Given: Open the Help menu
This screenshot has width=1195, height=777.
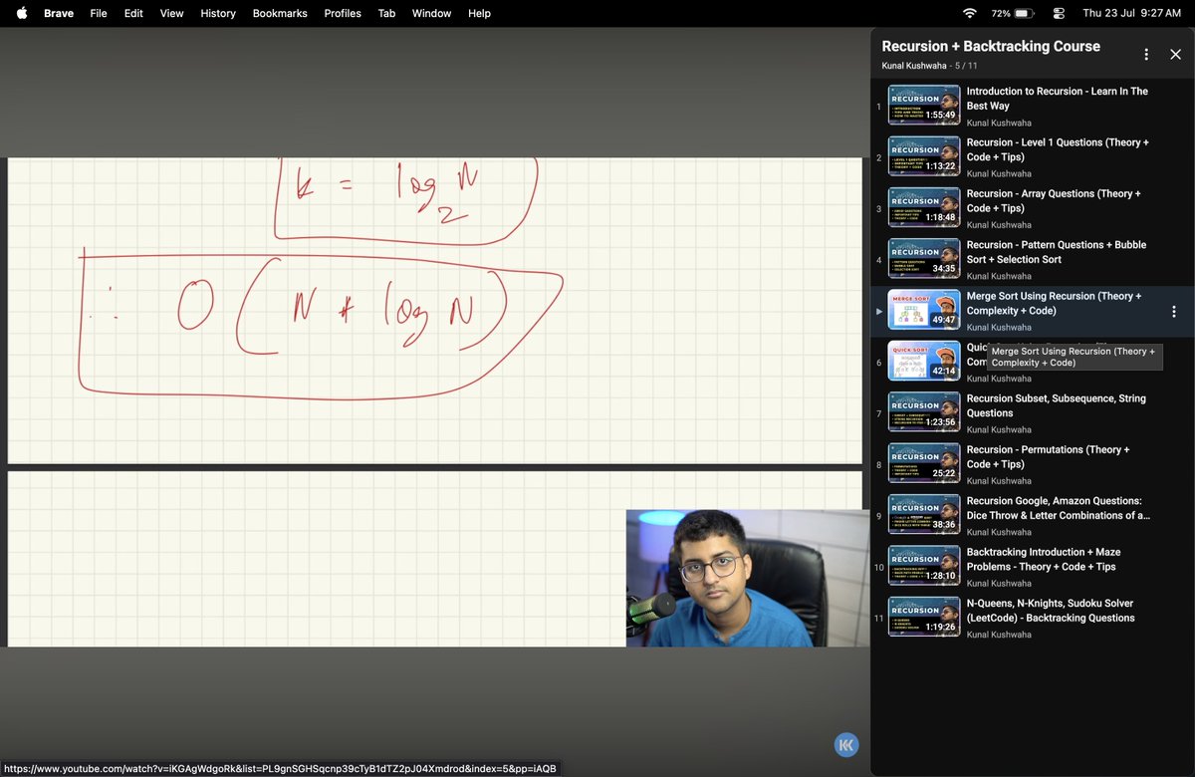Looking at the screenshot, I should pyautogui.click(x=479, y=13).
